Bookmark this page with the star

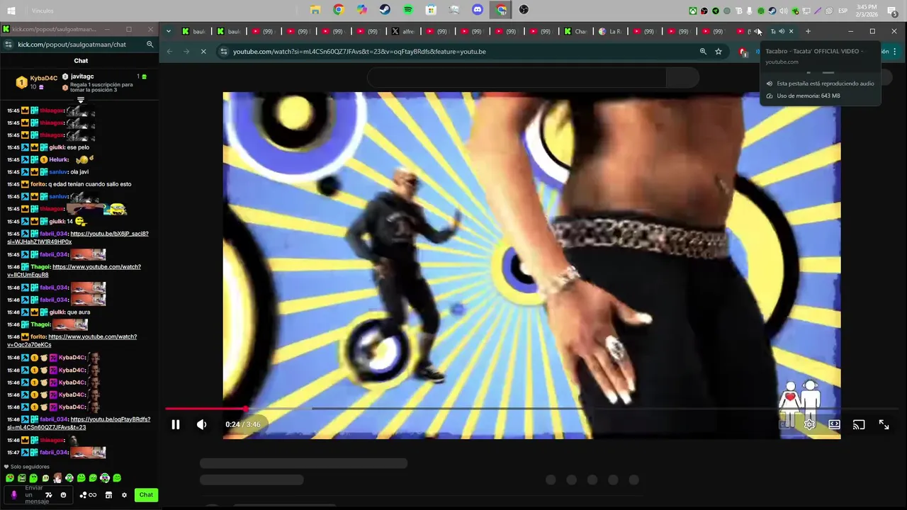[x=719, y=52]
